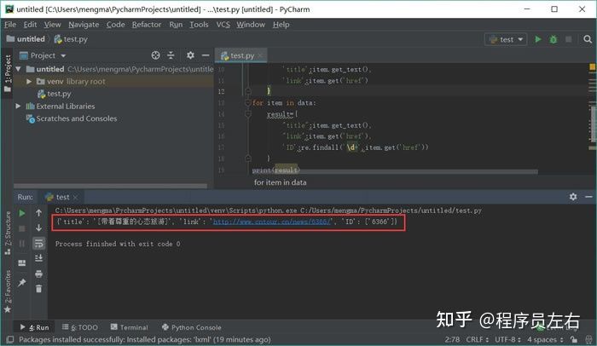This screenshot has height=346, width=597.
Task: Click the stop button in top toolbar
Action: pos(569,39)
